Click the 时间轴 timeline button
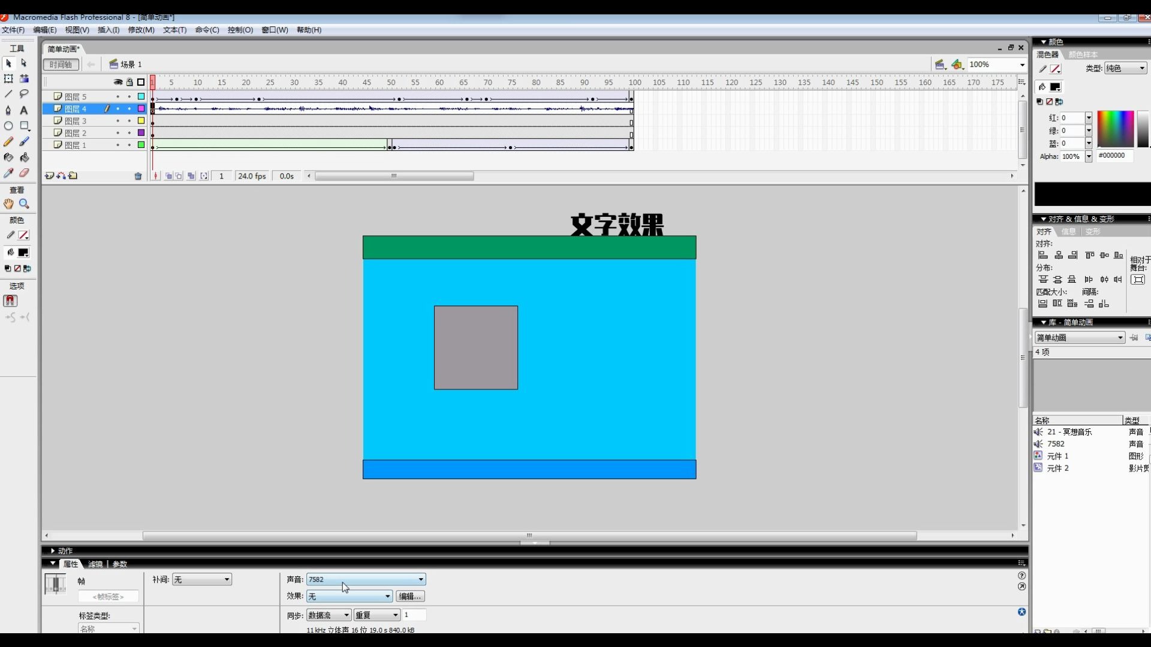Viewport: 1151px width, 647px height. pos(61,65)
